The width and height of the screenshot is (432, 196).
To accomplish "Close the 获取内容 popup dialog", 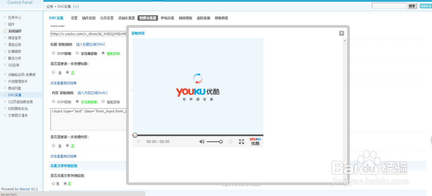I will click(341, 33).
